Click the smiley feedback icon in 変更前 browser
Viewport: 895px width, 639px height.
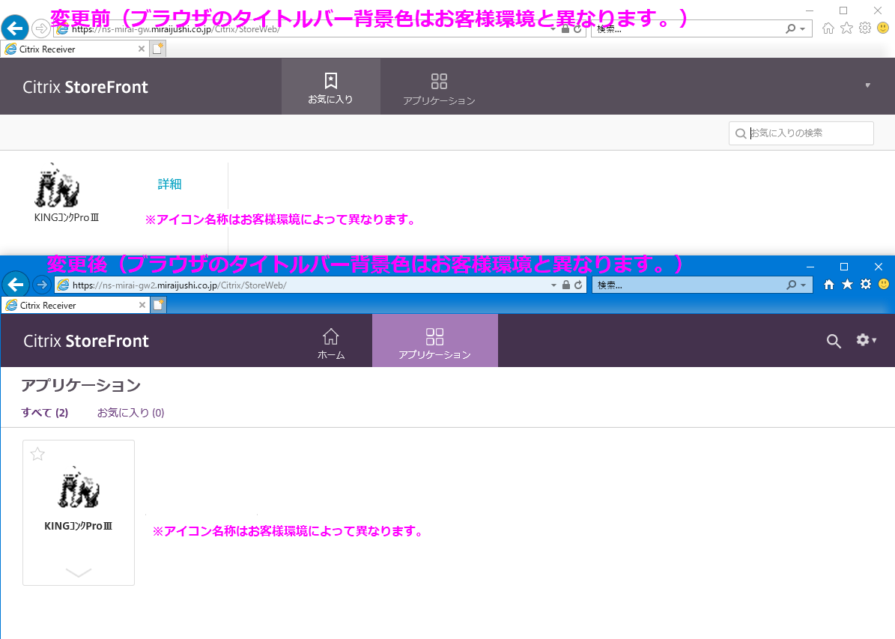click(x=883, y=28)
